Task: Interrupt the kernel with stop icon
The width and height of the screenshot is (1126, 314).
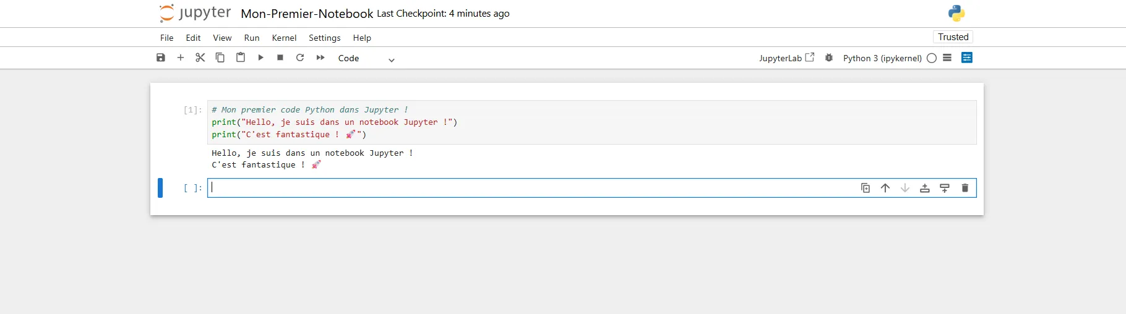Action: click(x=280, y=57)
